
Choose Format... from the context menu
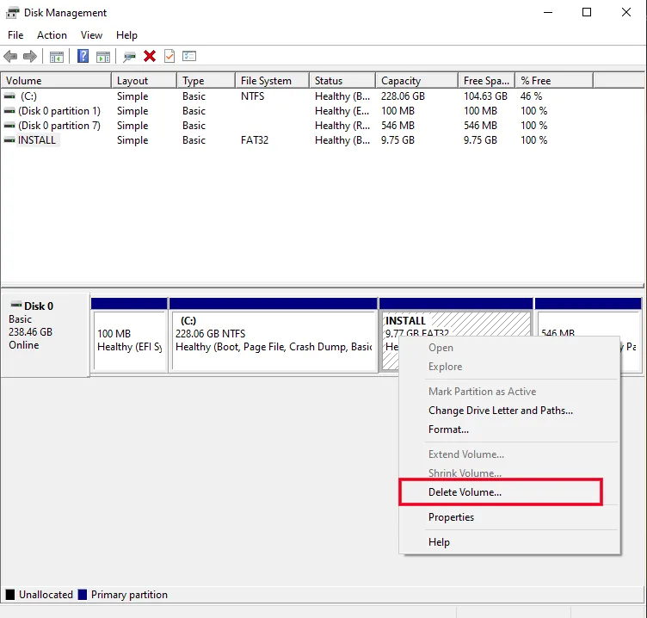pos(448,430)
